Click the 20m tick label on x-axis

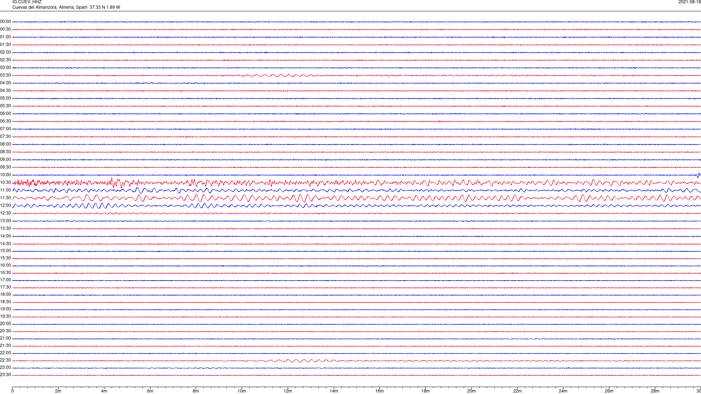[x=471, y=391]
